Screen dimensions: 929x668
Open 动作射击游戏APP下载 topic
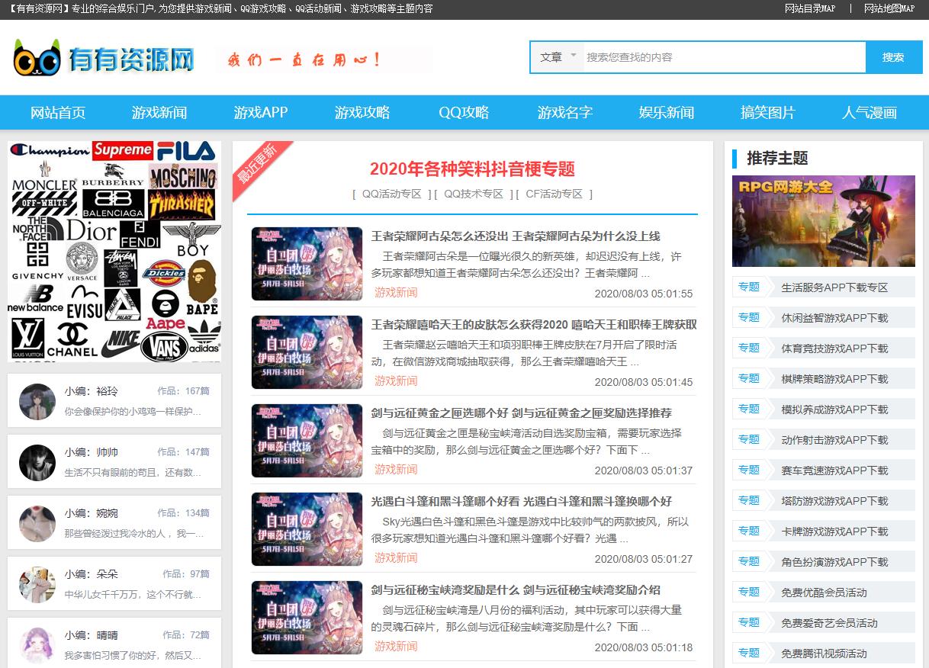(x=835, y=440)
